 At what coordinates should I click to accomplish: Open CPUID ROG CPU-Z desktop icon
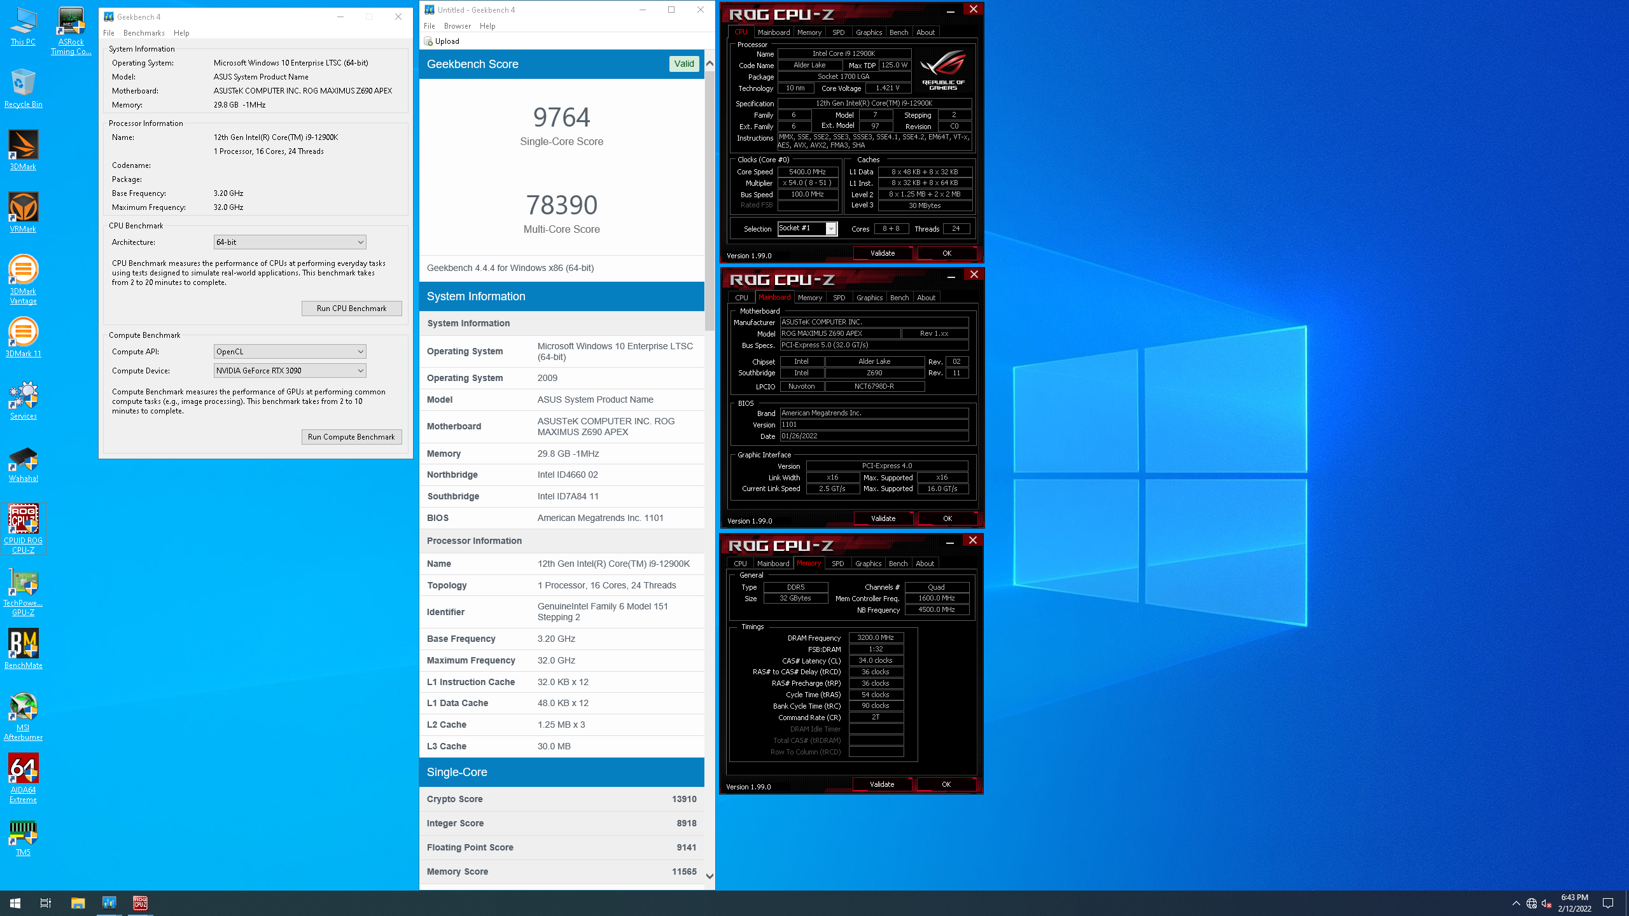click(x=23, y=529)
